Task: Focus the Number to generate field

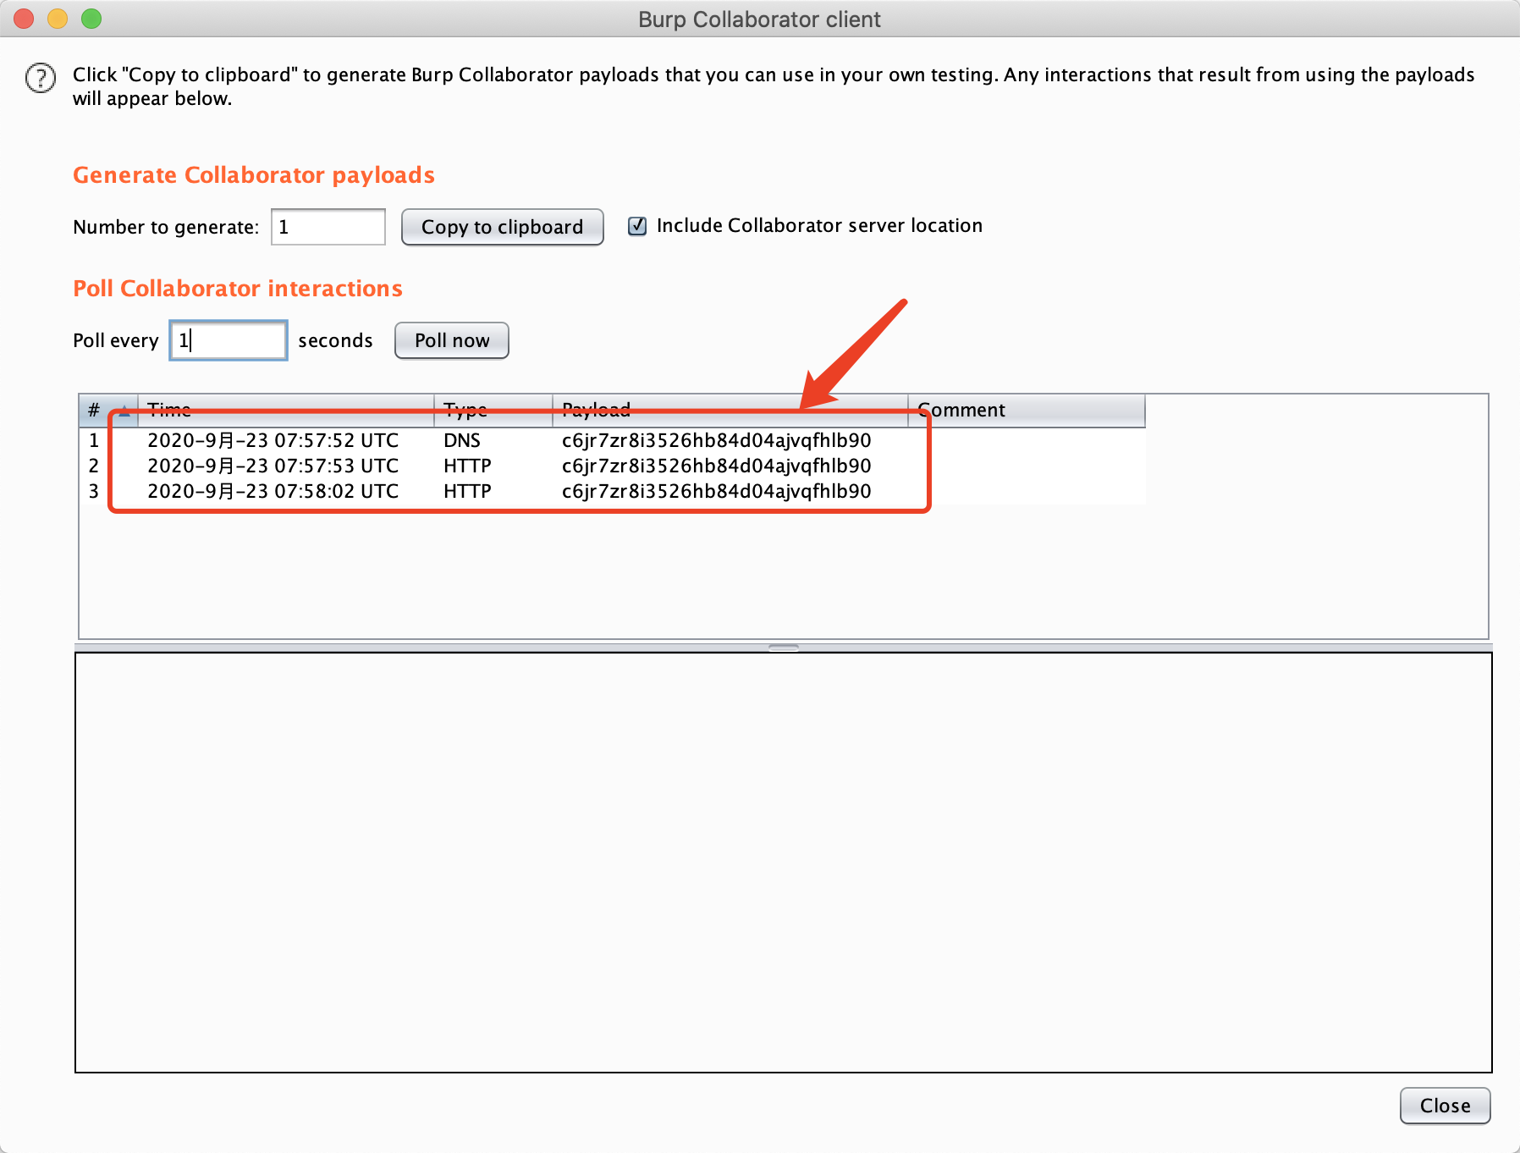Action: pos(328,227)
